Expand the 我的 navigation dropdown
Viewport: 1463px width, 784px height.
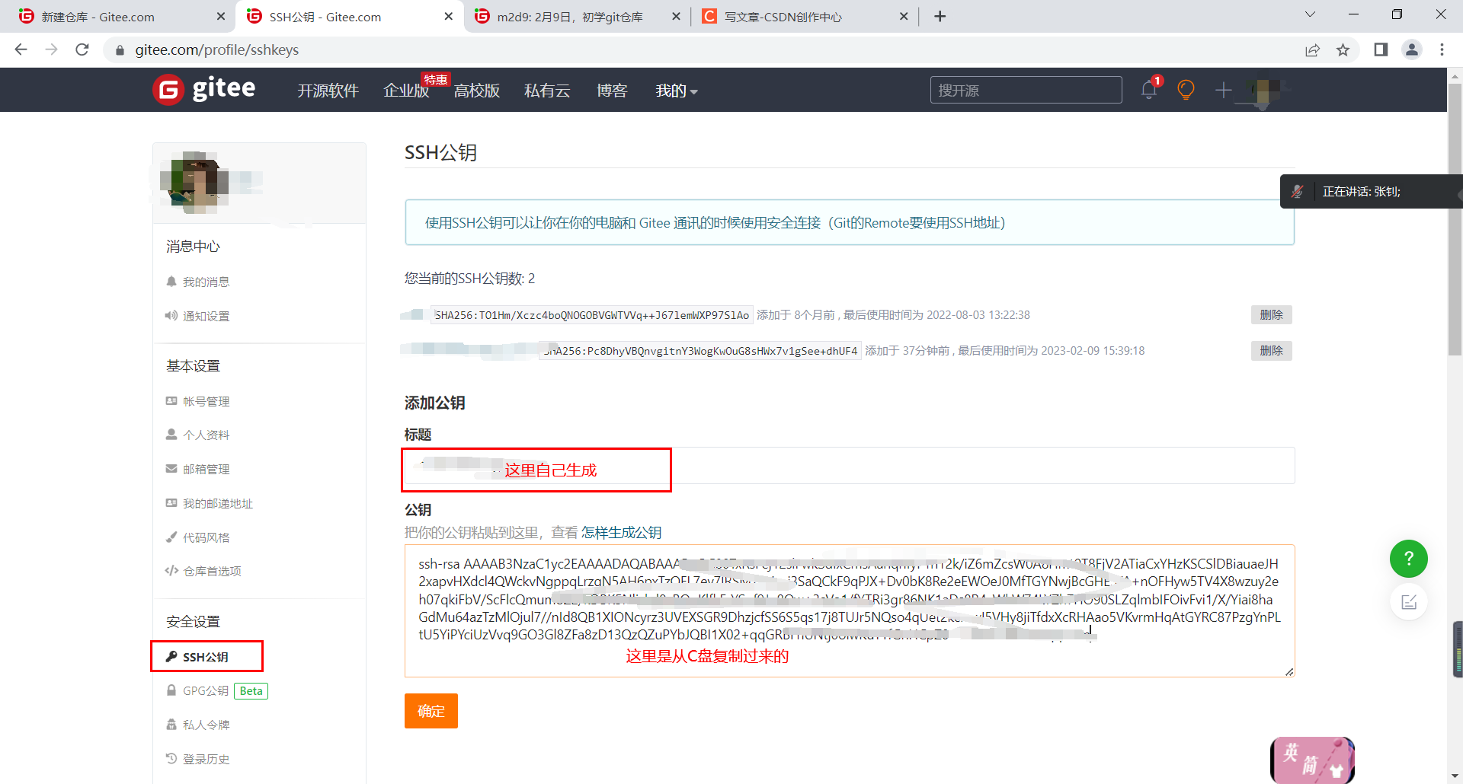point(675,91)
